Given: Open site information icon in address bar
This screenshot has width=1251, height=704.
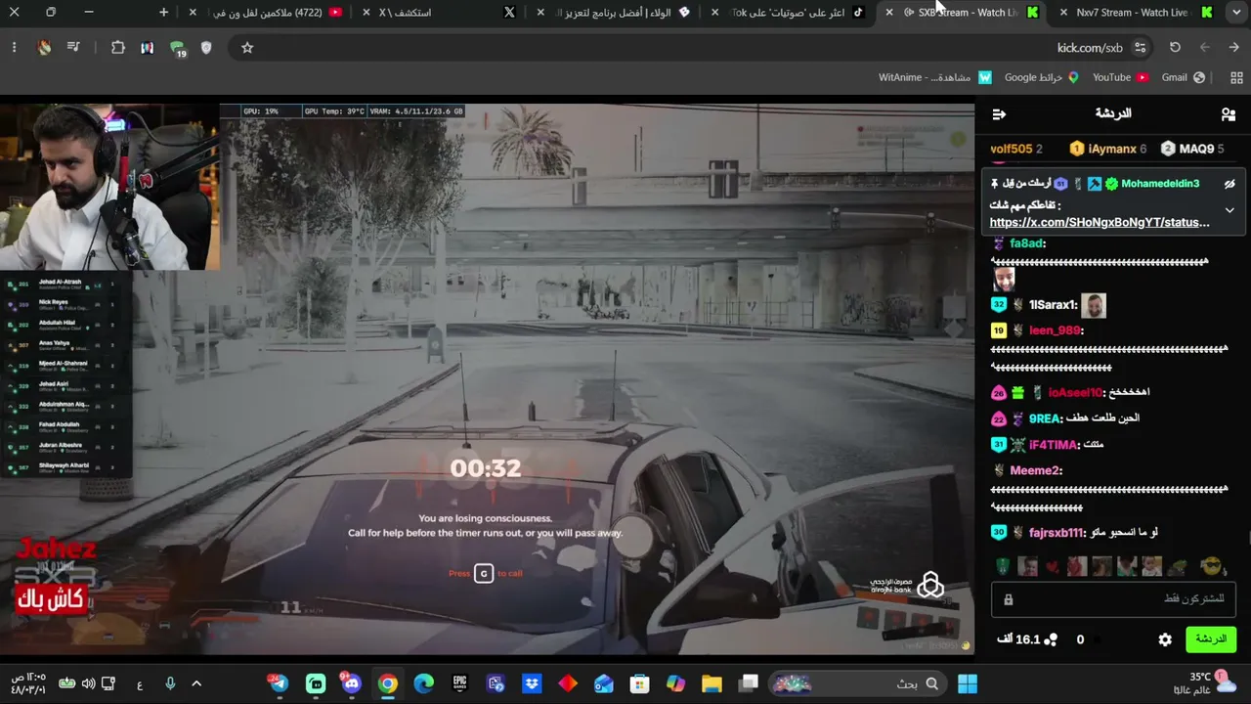Looking at the screenshot, I should [x=1140, y=48].
